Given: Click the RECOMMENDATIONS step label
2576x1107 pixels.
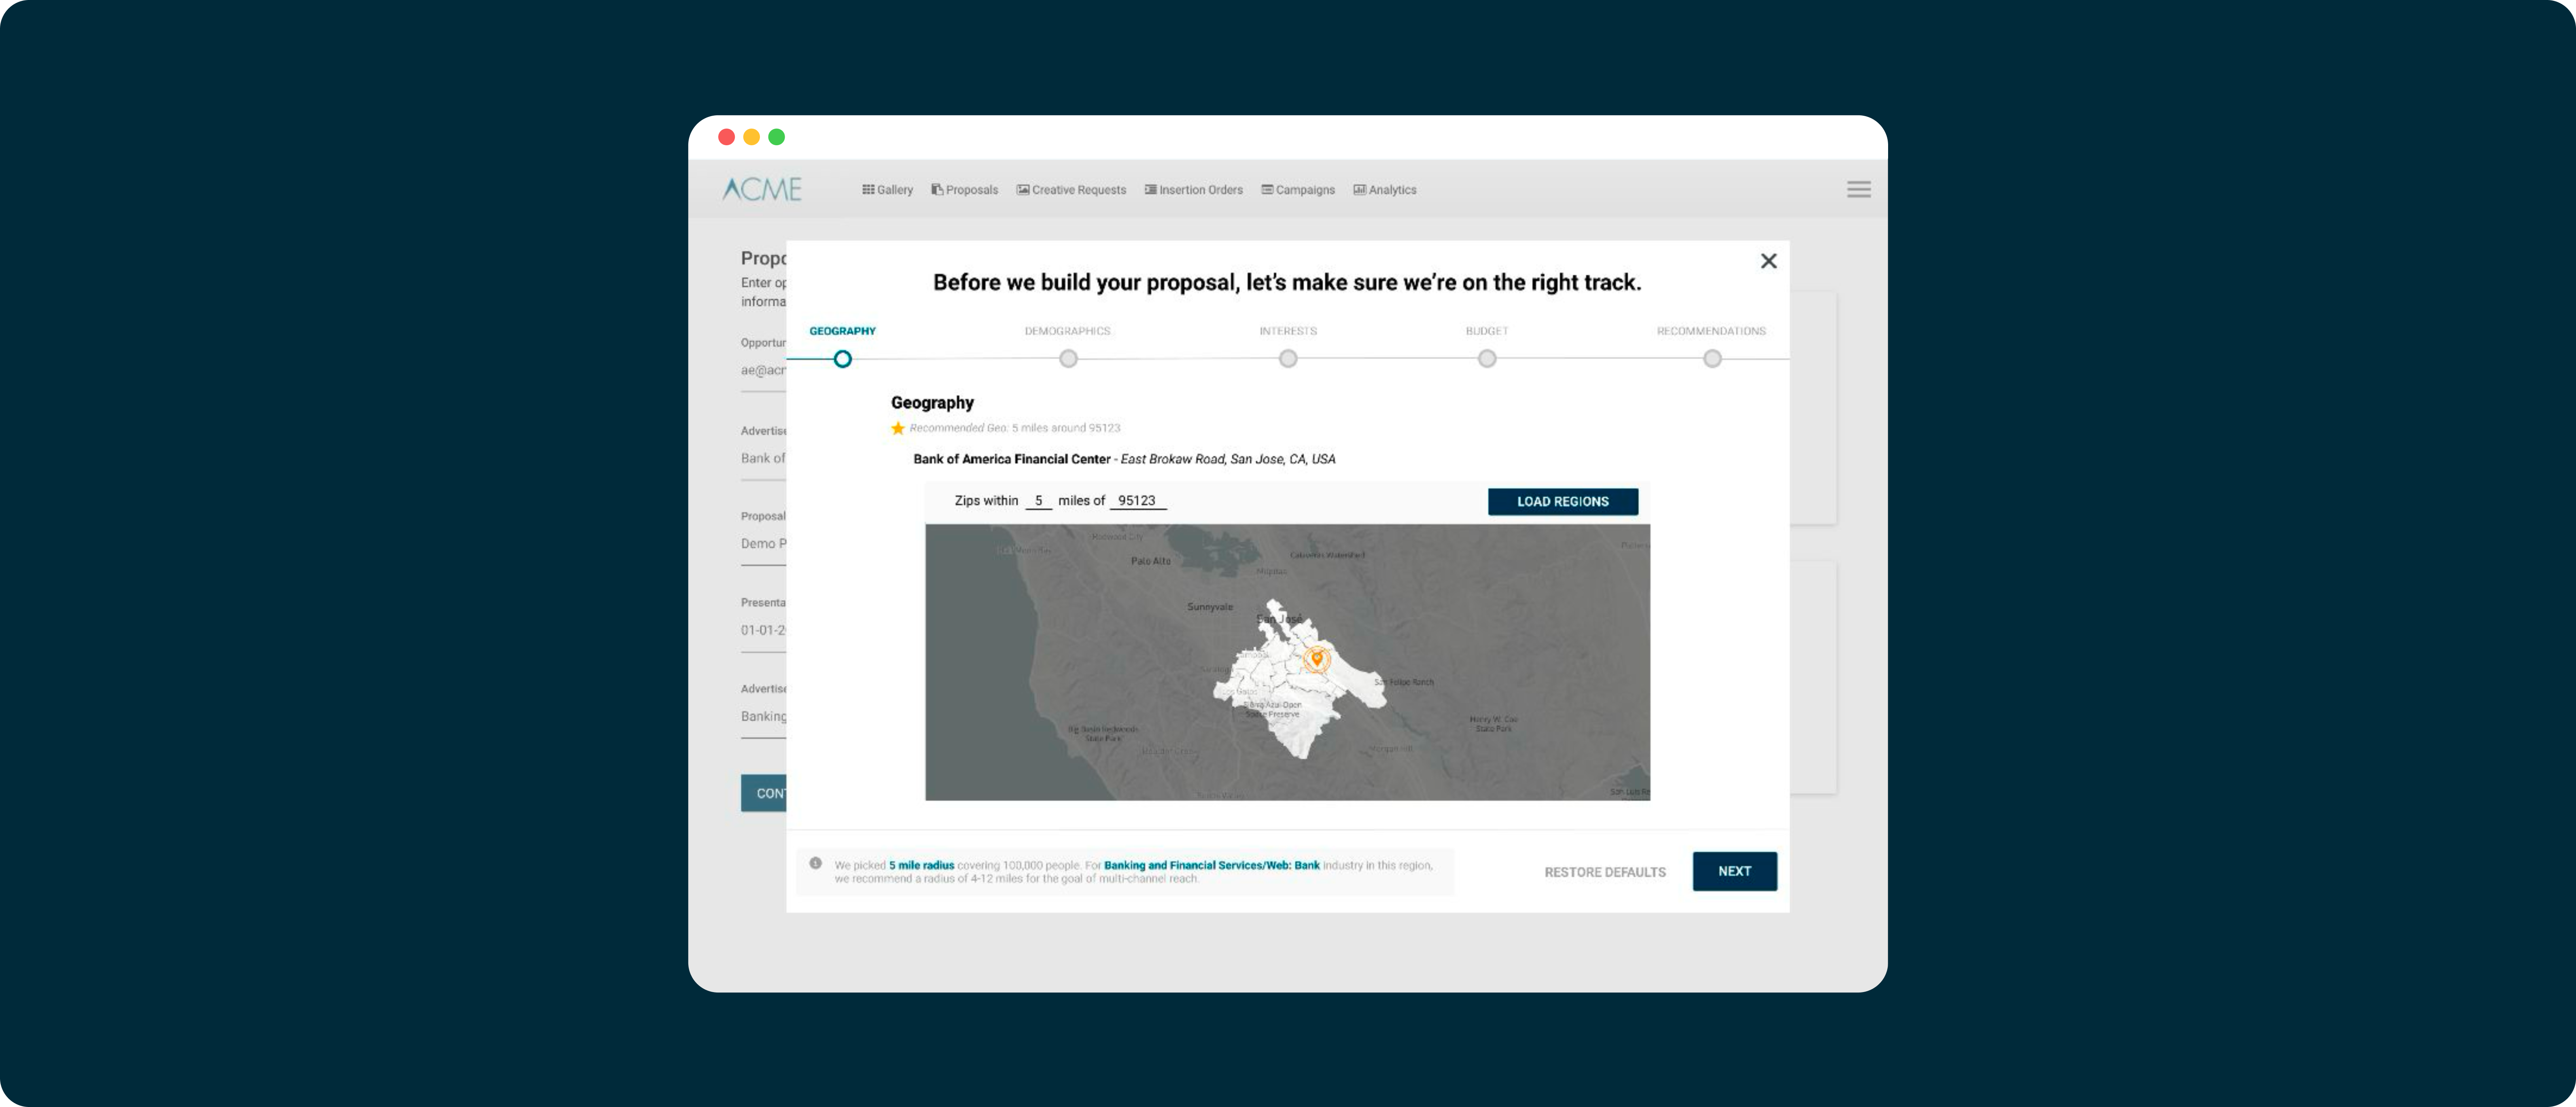Looking at the screenshot, I should click(x=1711, y=331).
